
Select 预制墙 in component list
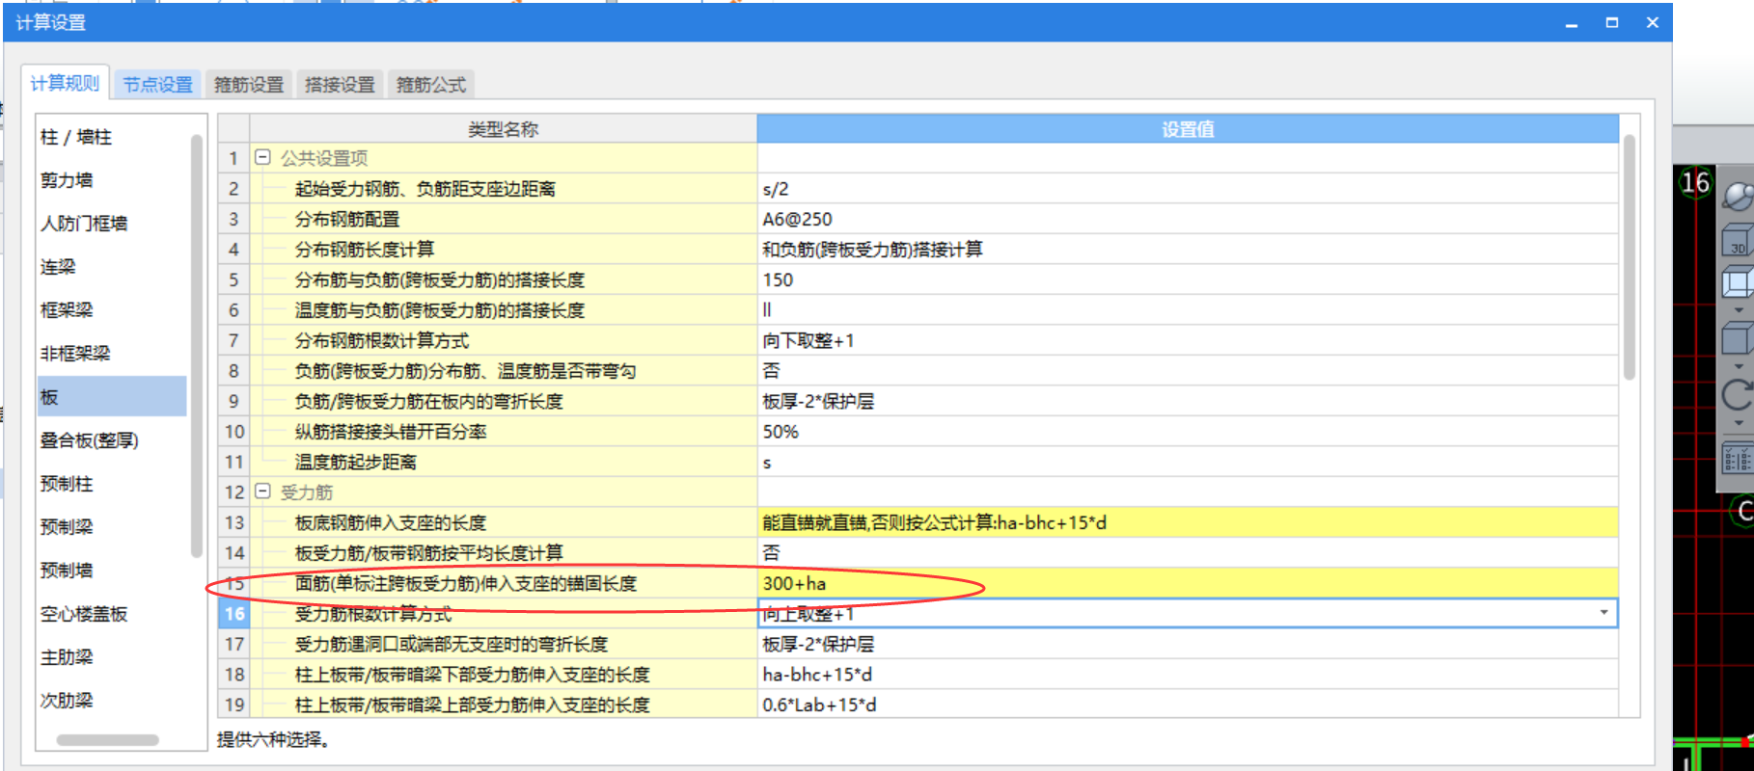coord(112,571)
